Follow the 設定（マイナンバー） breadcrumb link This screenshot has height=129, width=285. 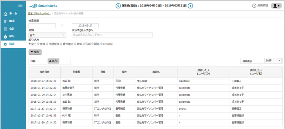click(39, 14)
